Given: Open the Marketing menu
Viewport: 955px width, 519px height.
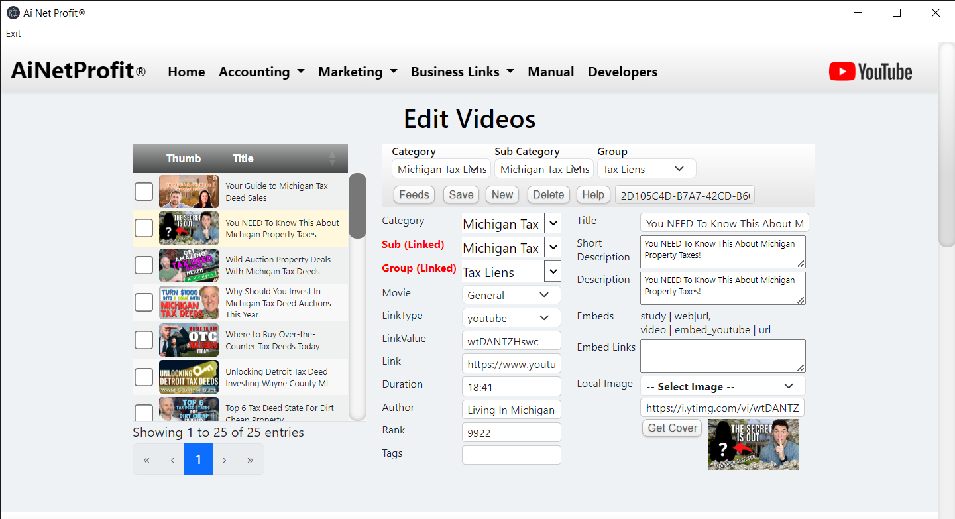Looking at the screenshot, I should (357, 72).
